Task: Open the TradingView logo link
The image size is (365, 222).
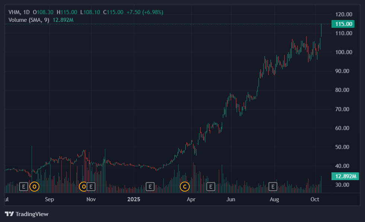Action: click(26, 214)
